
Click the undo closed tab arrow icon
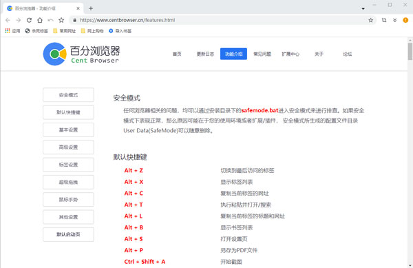click(x=50, y=20)
